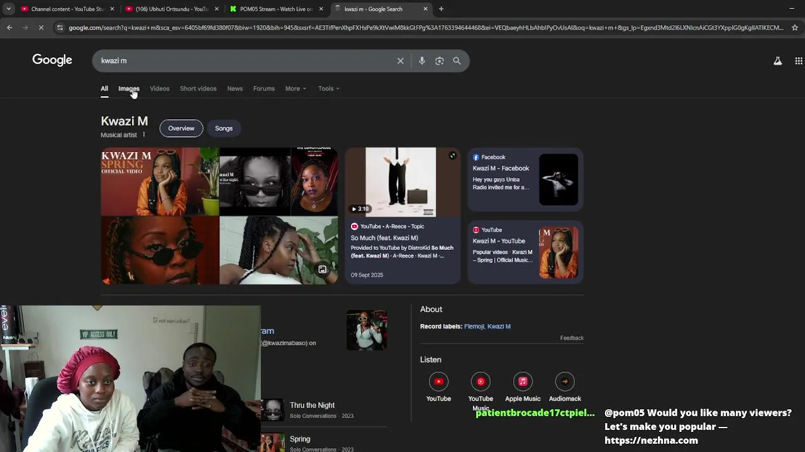Stop loading page with the X button

[x=40, y=28]
